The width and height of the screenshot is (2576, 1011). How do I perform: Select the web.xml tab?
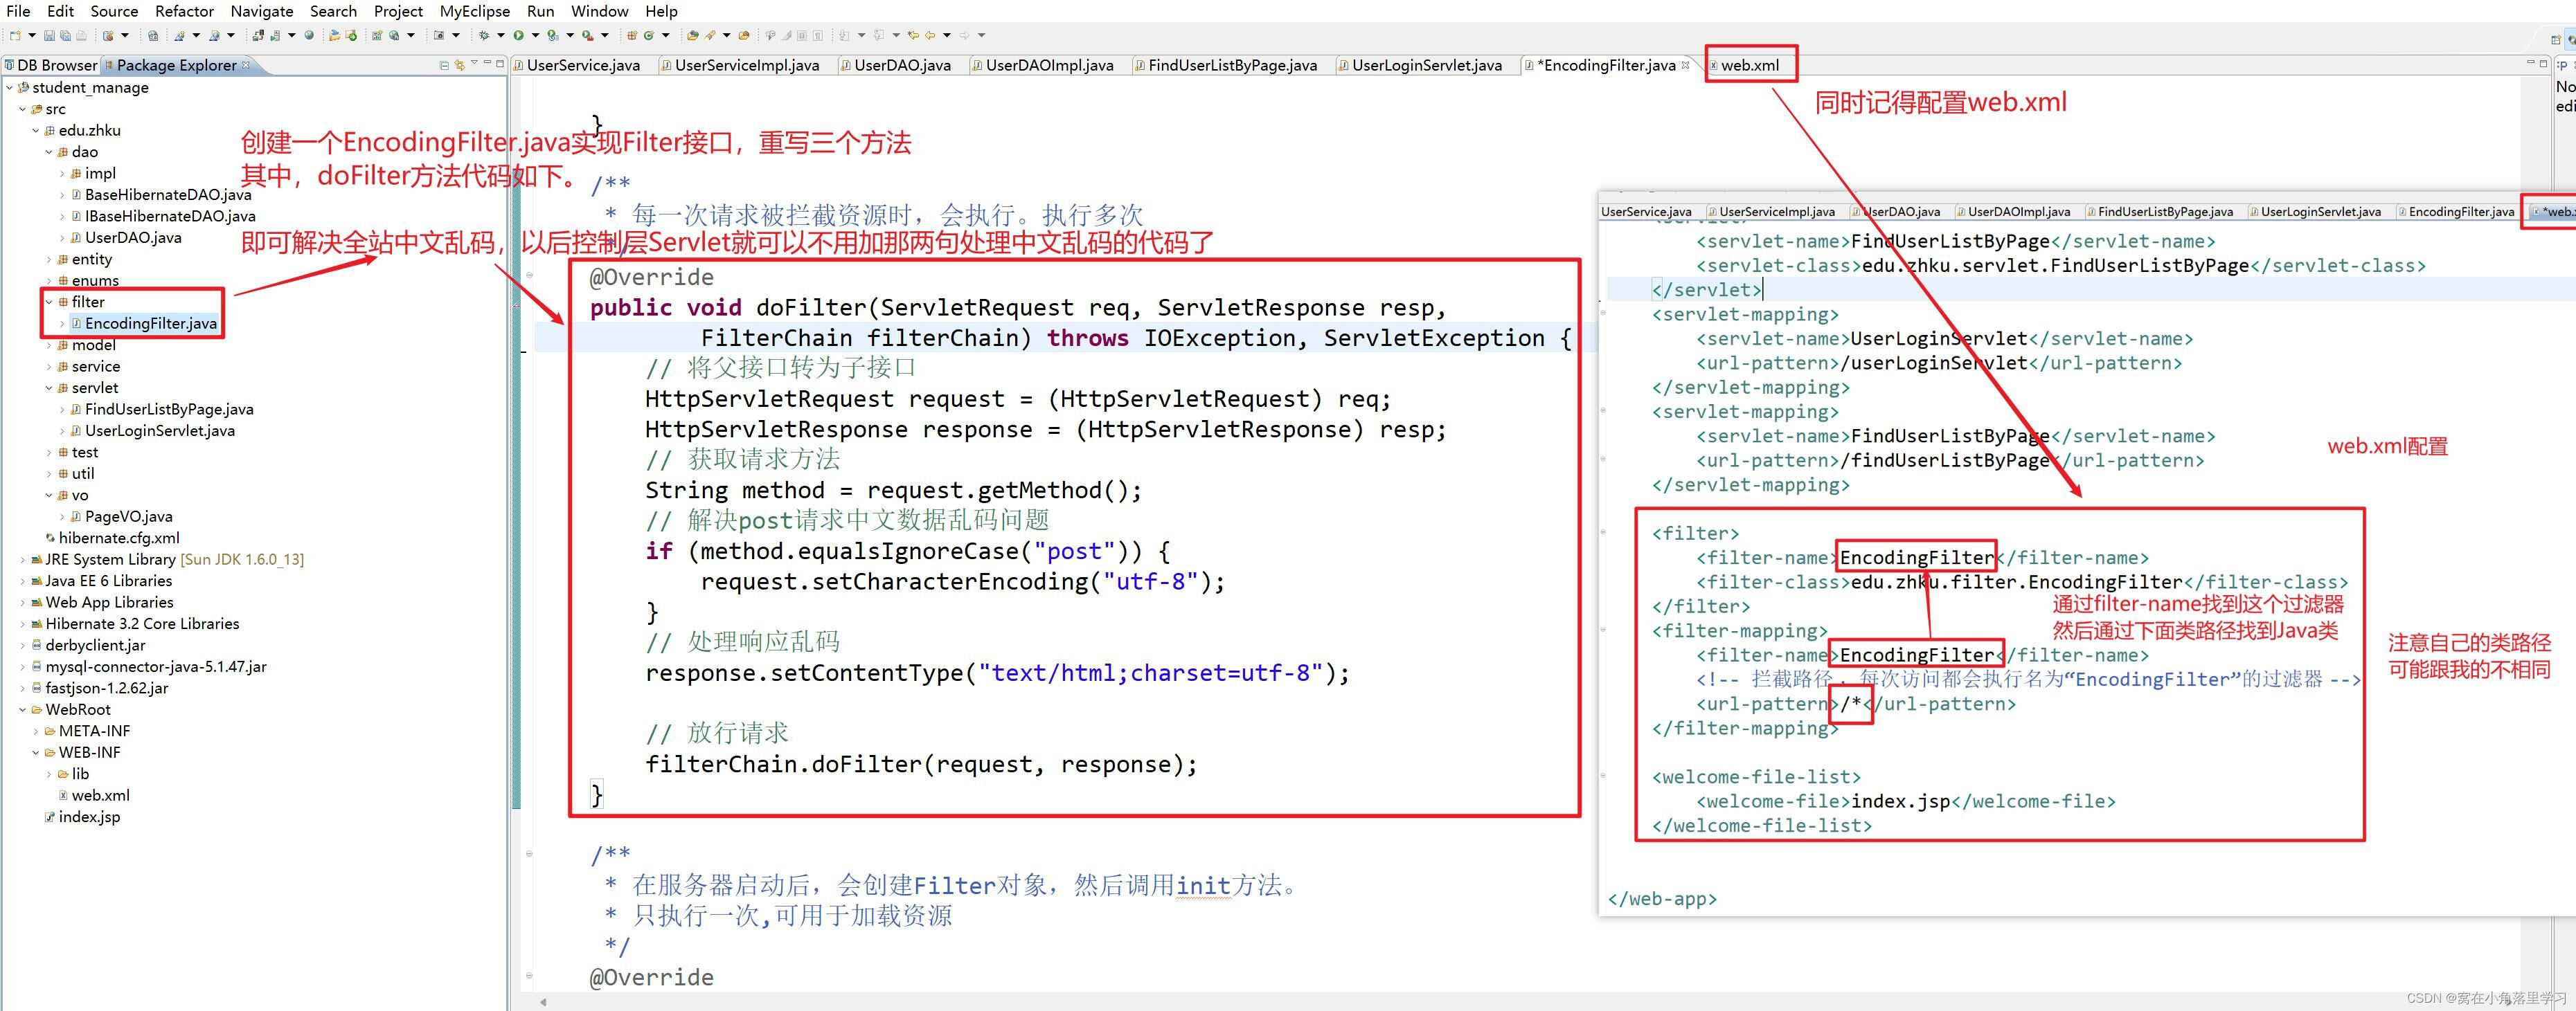pos(1750,66)
